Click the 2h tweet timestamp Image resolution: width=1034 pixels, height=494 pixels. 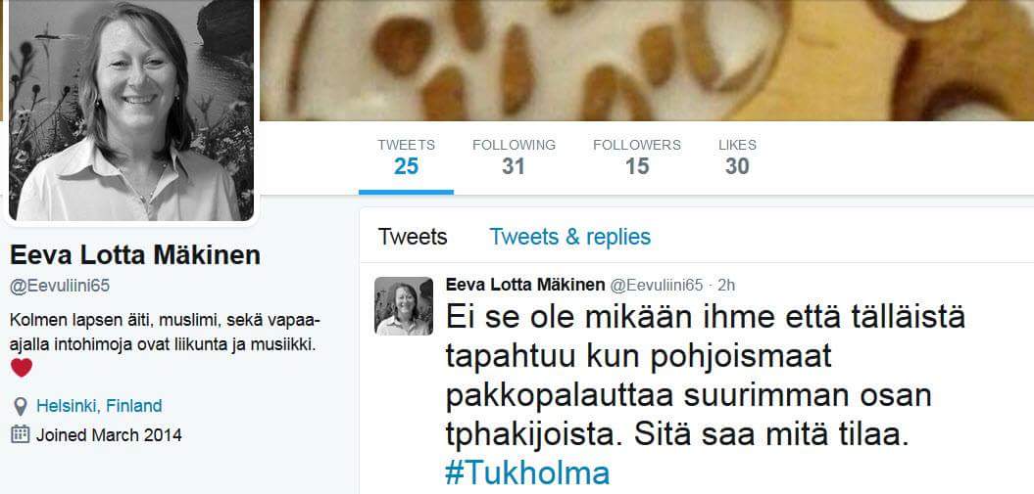726,285
